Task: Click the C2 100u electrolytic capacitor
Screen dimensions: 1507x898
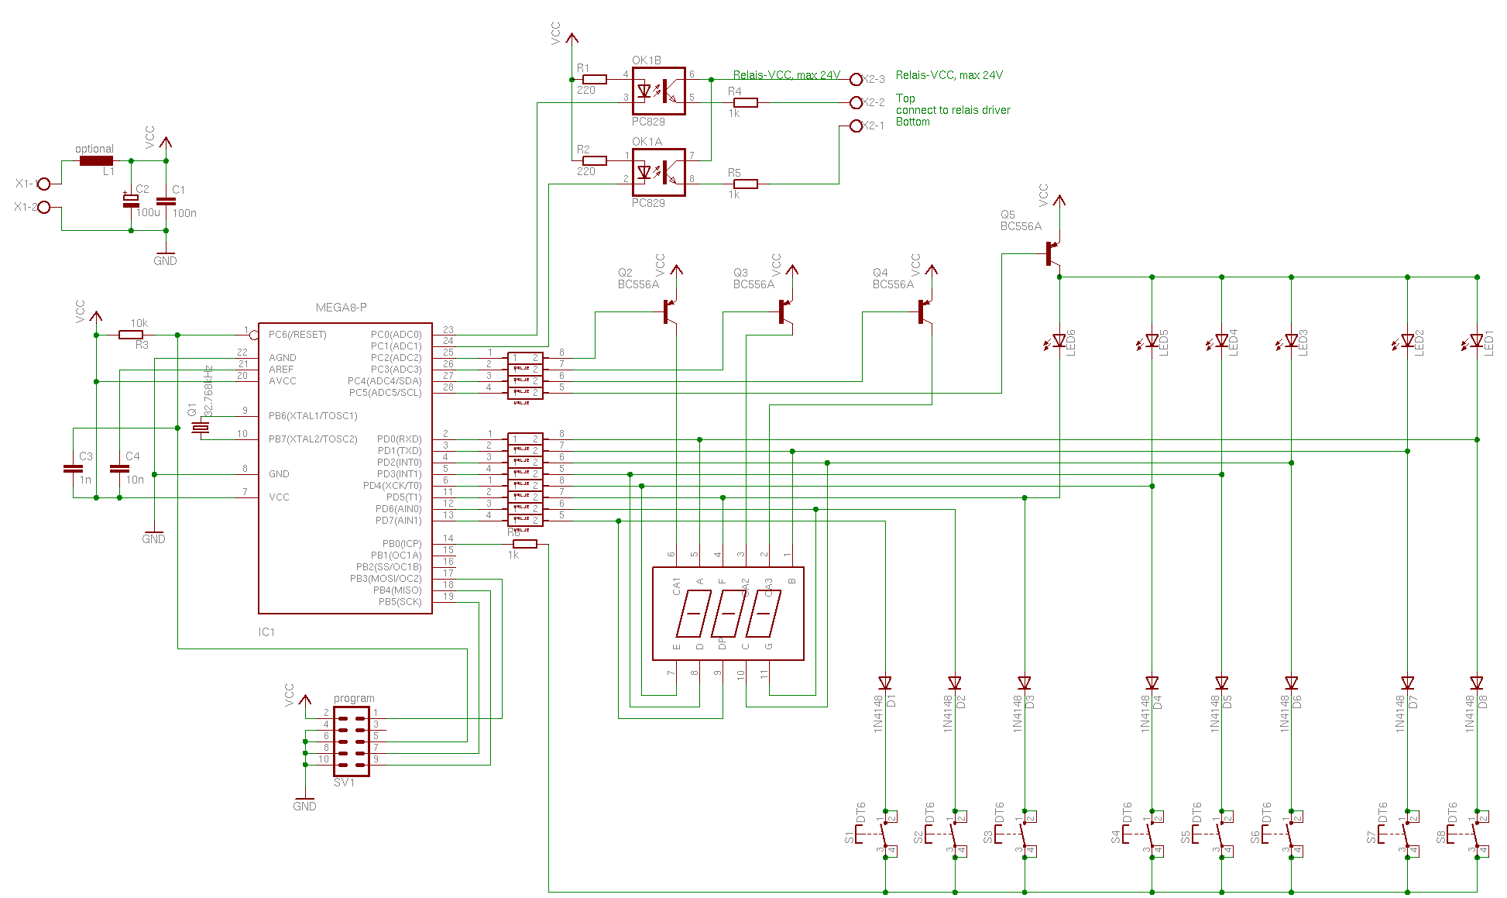Action: click(131, 201)
